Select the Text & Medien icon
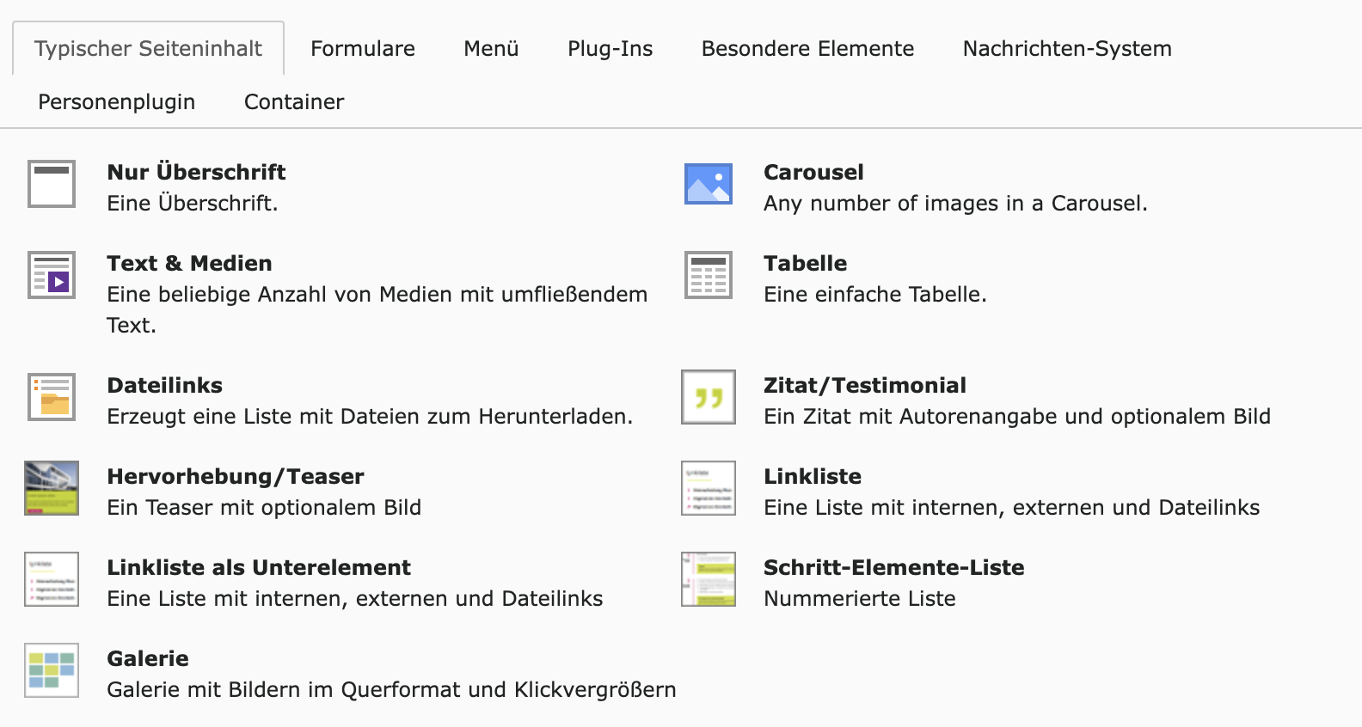This screenshot has width=1362, height=727. point(52,275)
